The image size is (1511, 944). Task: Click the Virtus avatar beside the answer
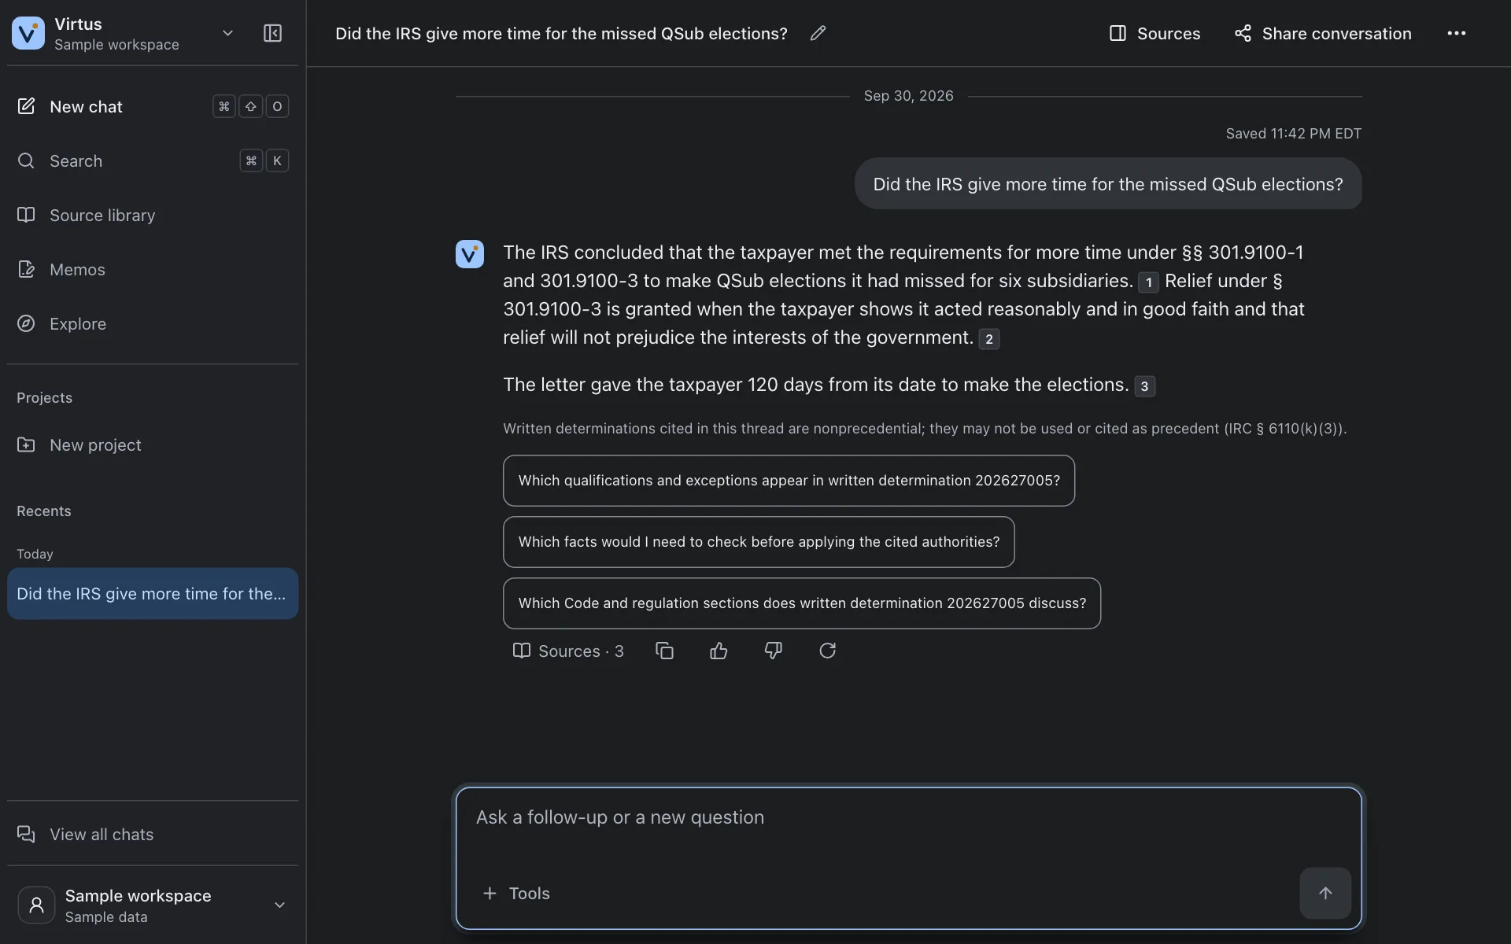tap(470, 254)
